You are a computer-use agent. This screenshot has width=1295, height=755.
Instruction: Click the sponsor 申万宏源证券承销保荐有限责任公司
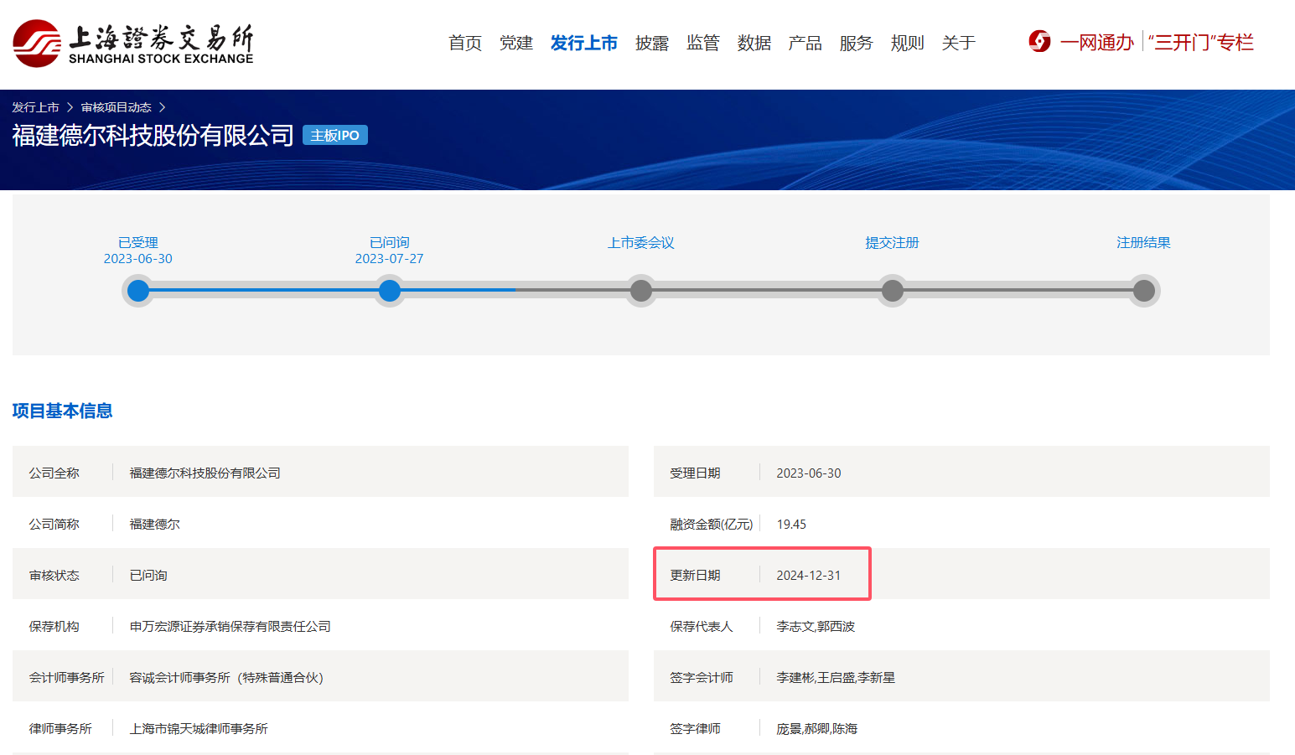click(x=231, y=626)
